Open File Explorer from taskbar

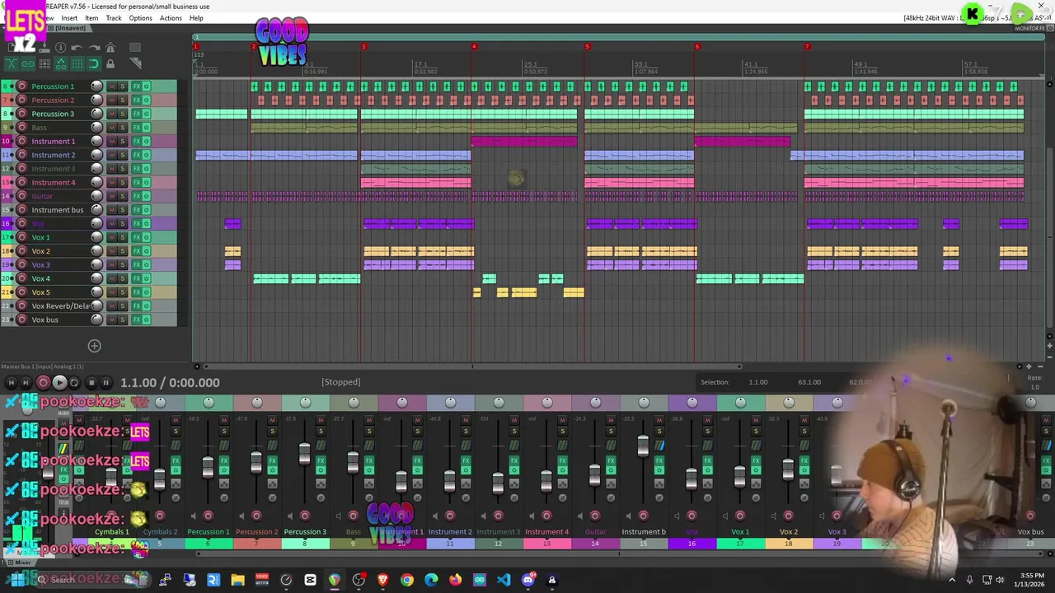(237, 580)
